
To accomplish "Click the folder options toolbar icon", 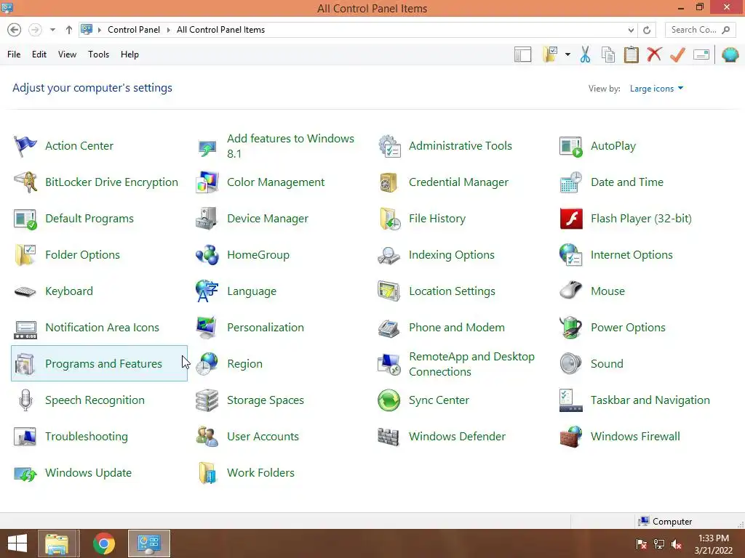I will tap(551, 54).
